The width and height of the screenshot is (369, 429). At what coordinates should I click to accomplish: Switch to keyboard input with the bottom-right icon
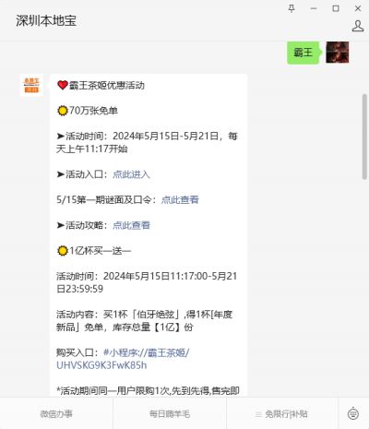coord(353,413)
